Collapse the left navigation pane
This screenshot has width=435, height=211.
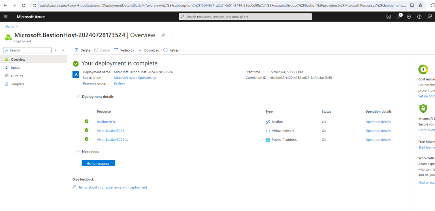tap(63, 50)
